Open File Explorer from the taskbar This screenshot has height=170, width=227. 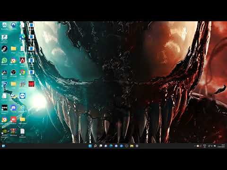[132, 146]
